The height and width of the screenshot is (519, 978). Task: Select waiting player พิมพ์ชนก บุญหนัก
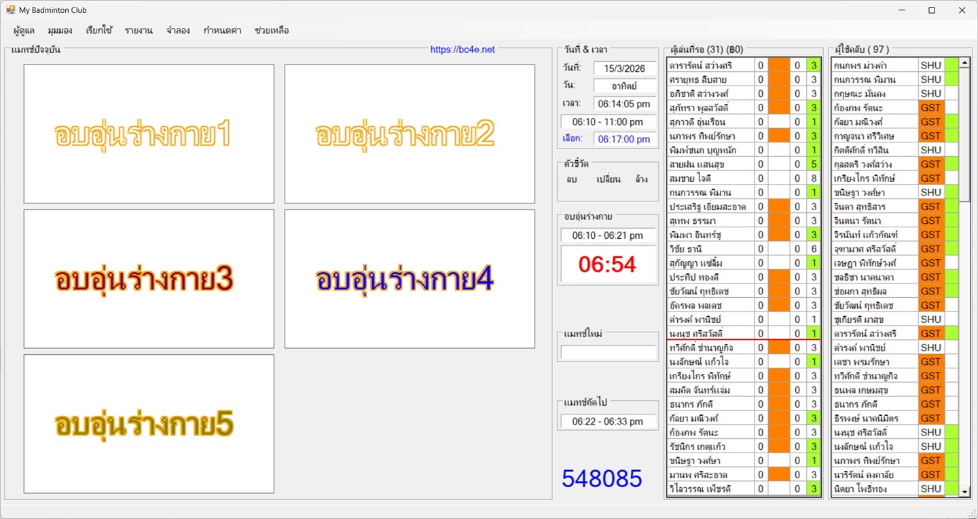pos(710,150)
